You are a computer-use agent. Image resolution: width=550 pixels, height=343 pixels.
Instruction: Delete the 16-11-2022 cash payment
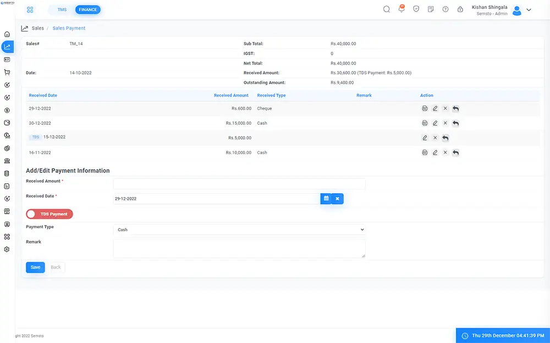click(445, 153)
